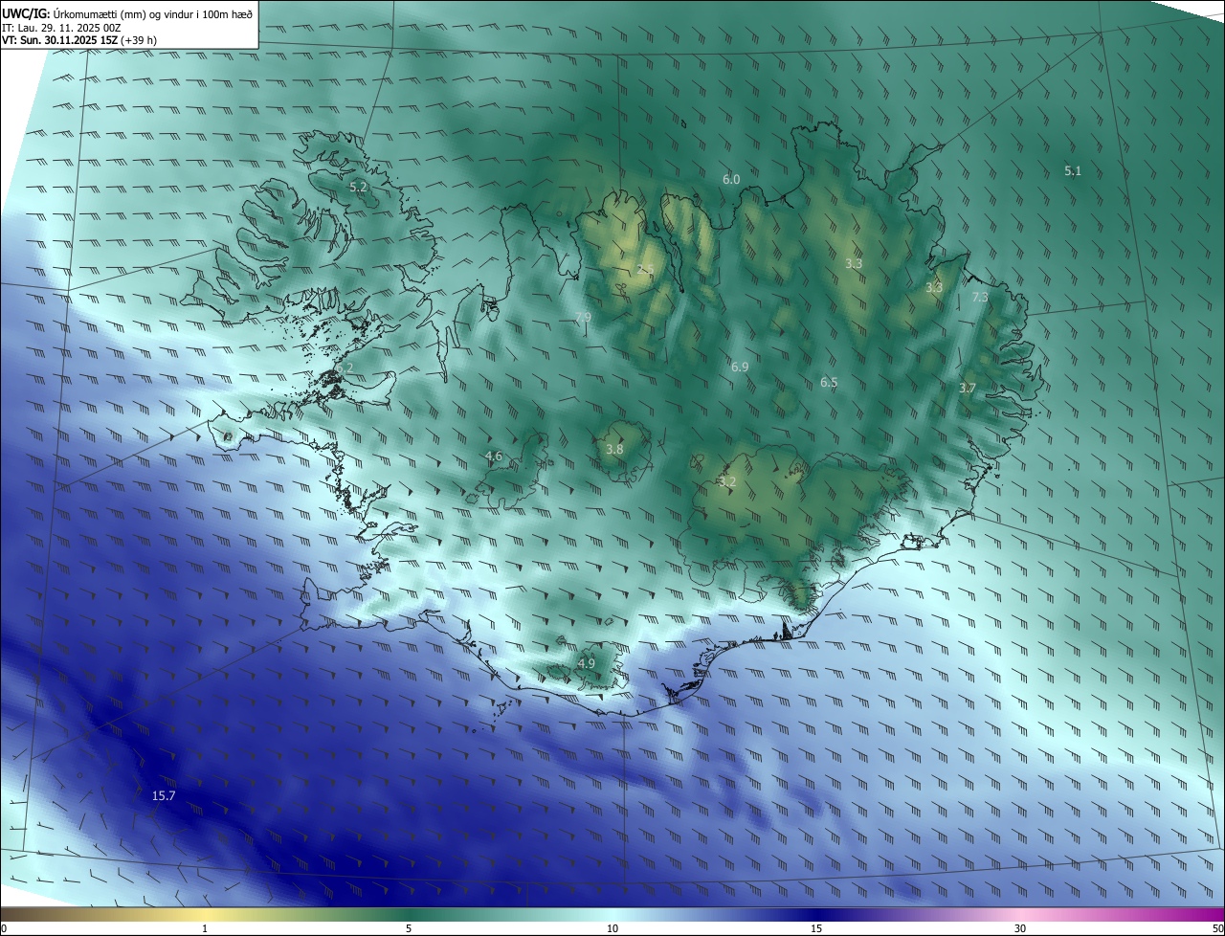Viewport: 1225px width, 936px height.
Task: Click the colour scale tick label 50
Action: pos(1217,928)
